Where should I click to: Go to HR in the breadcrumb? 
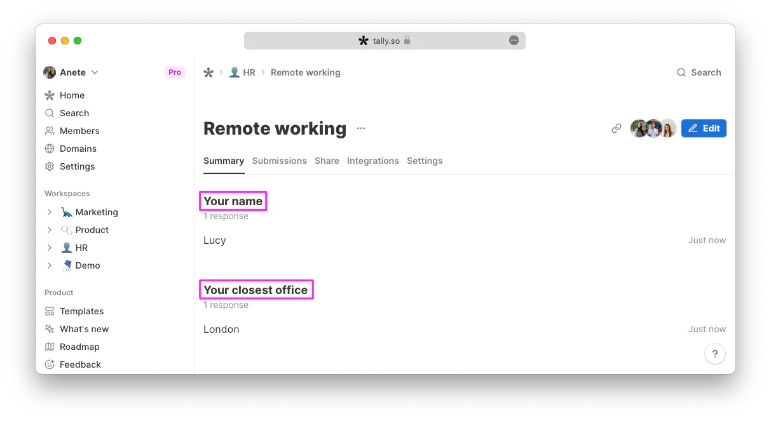(242, 72)
